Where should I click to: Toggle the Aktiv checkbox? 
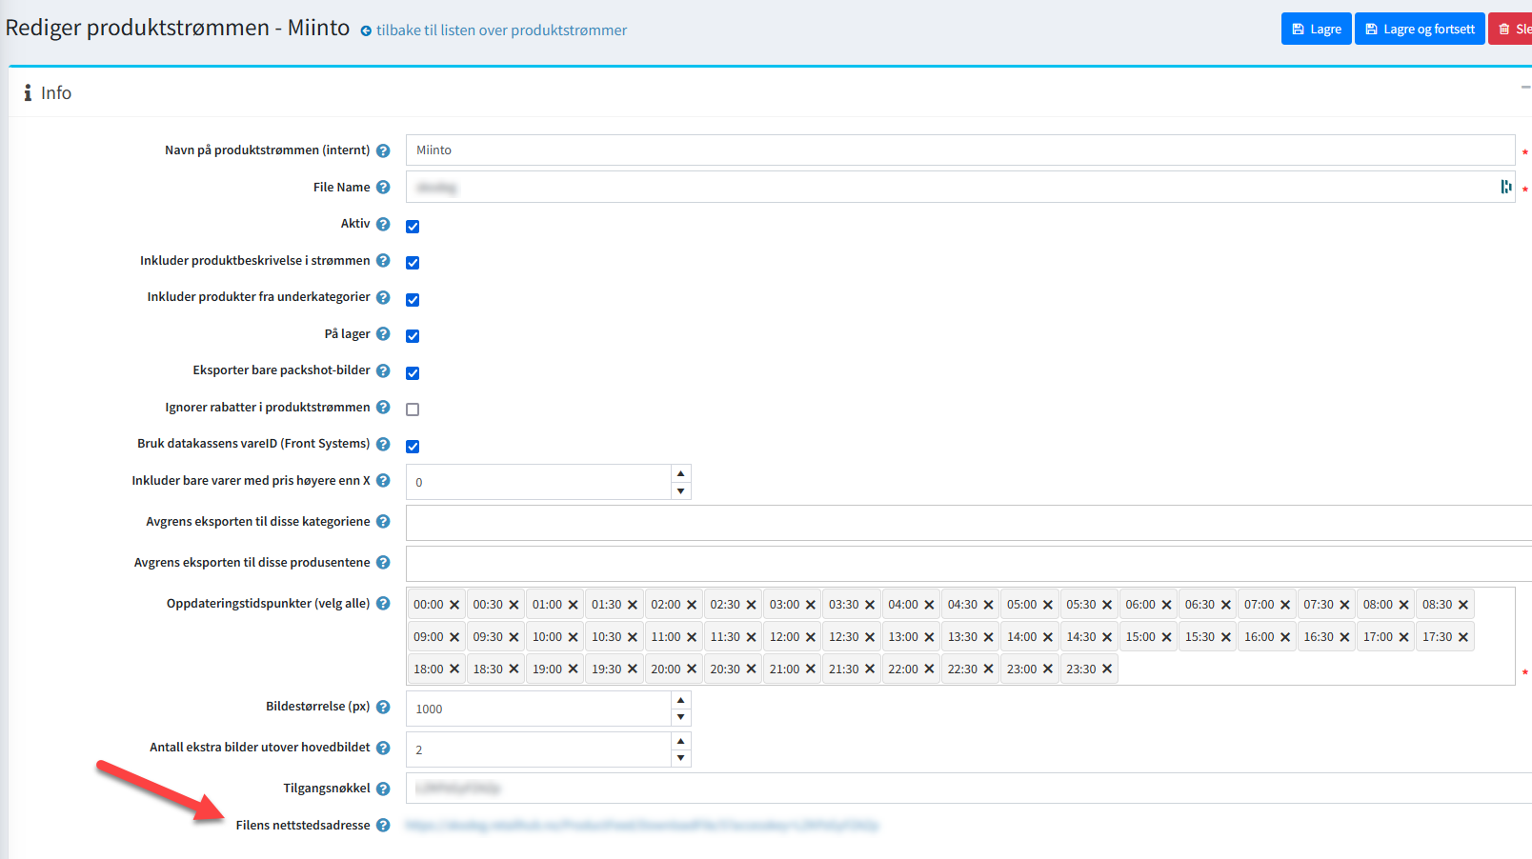coord(413,227)
